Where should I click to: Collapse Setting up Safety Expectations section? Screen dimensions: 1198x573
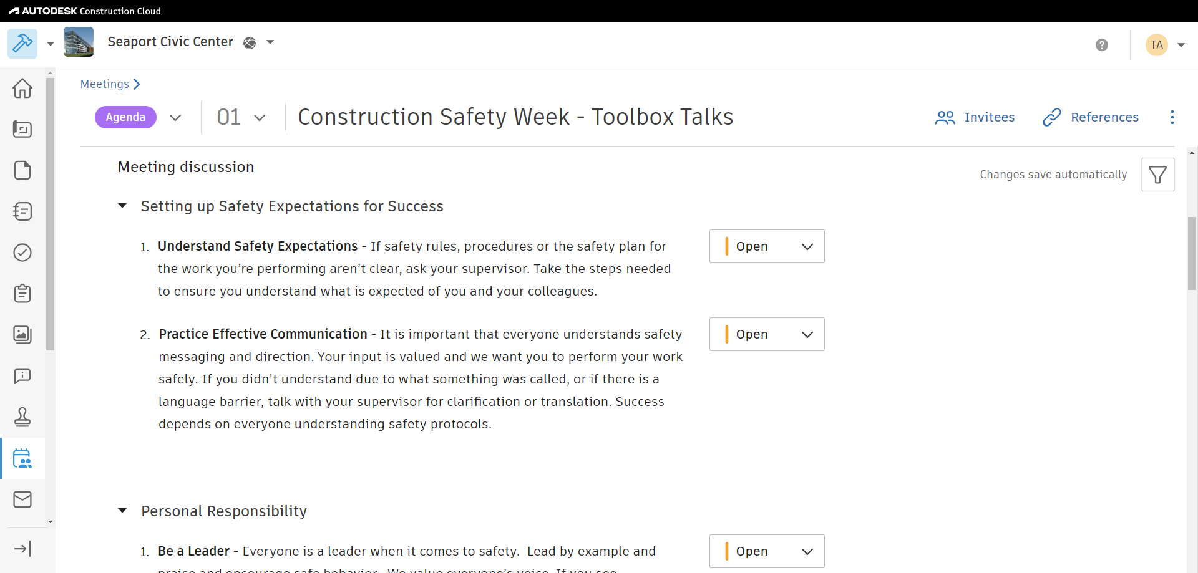pyautogui.click(x=123, y=206)
